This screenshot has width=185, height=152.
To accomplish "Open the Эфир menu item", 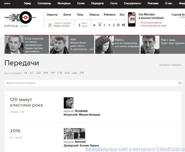I will coord(27,4).
